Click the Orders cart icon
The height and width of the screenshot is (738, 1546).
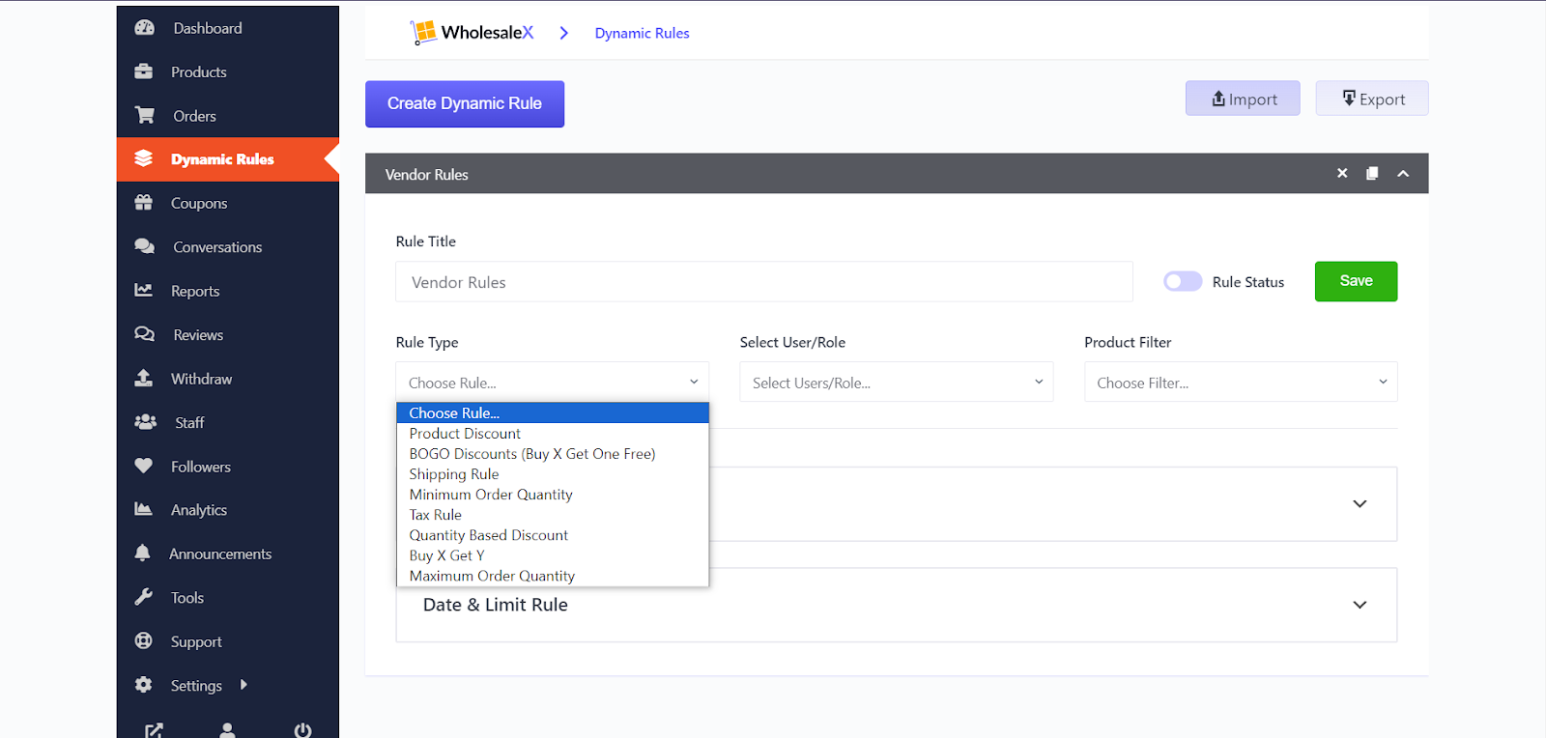pos(145,115)
